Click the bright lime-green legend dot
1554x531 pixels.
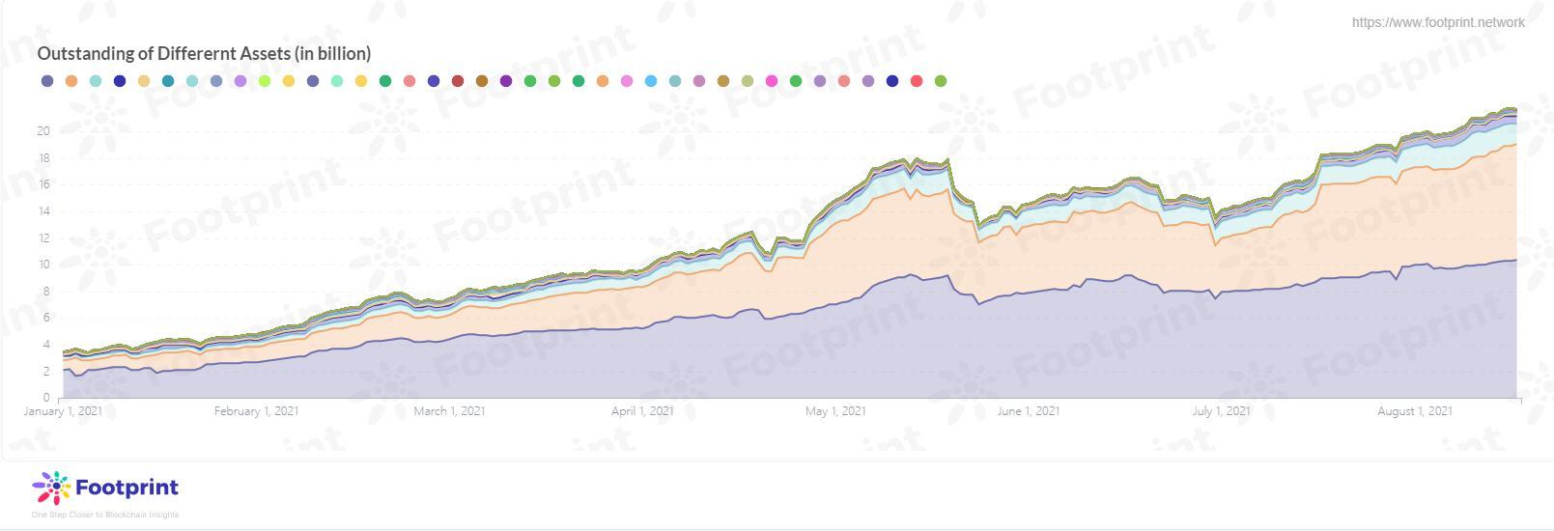tap(265, 81)
